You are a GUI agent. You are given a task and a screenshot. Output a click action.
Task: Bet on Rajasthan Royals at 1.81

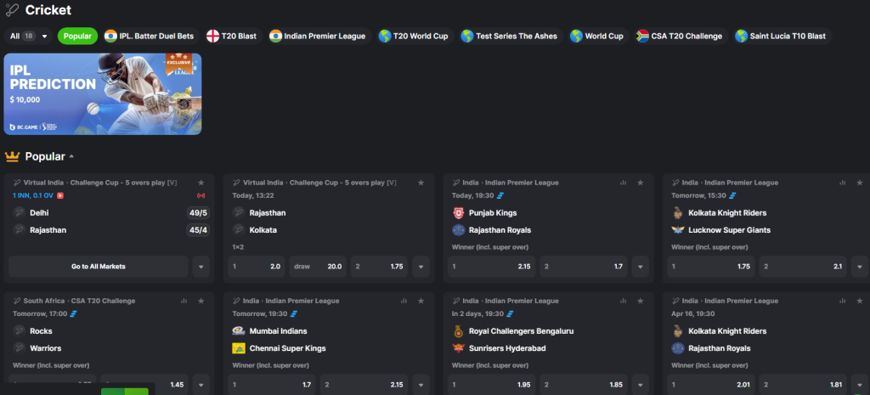click(804, 385)
